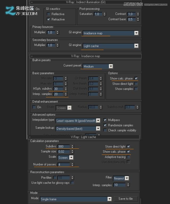Image resolution: width=170 pixels, height=204 pixels.
Task: Click the Saturation spinner arrows
Action: coord(104,14)
